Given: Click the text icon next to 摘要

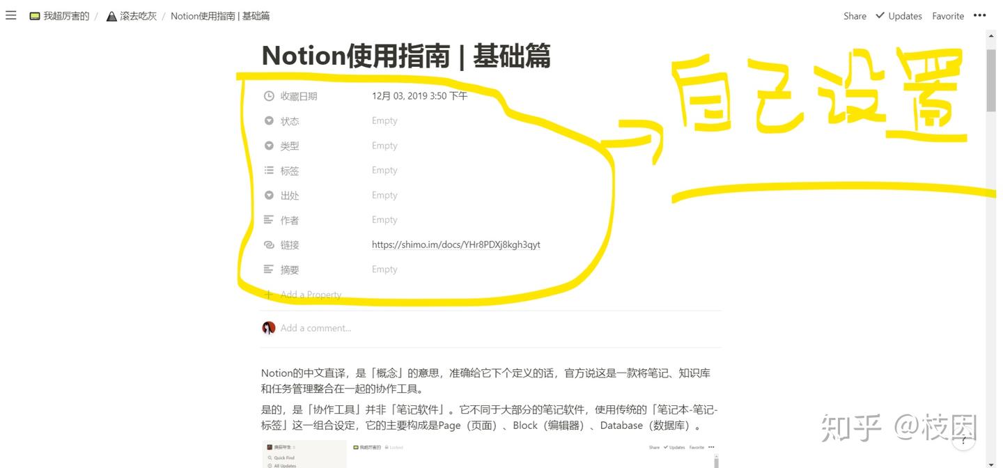Looking at the screenshot, I should (269, 270).
